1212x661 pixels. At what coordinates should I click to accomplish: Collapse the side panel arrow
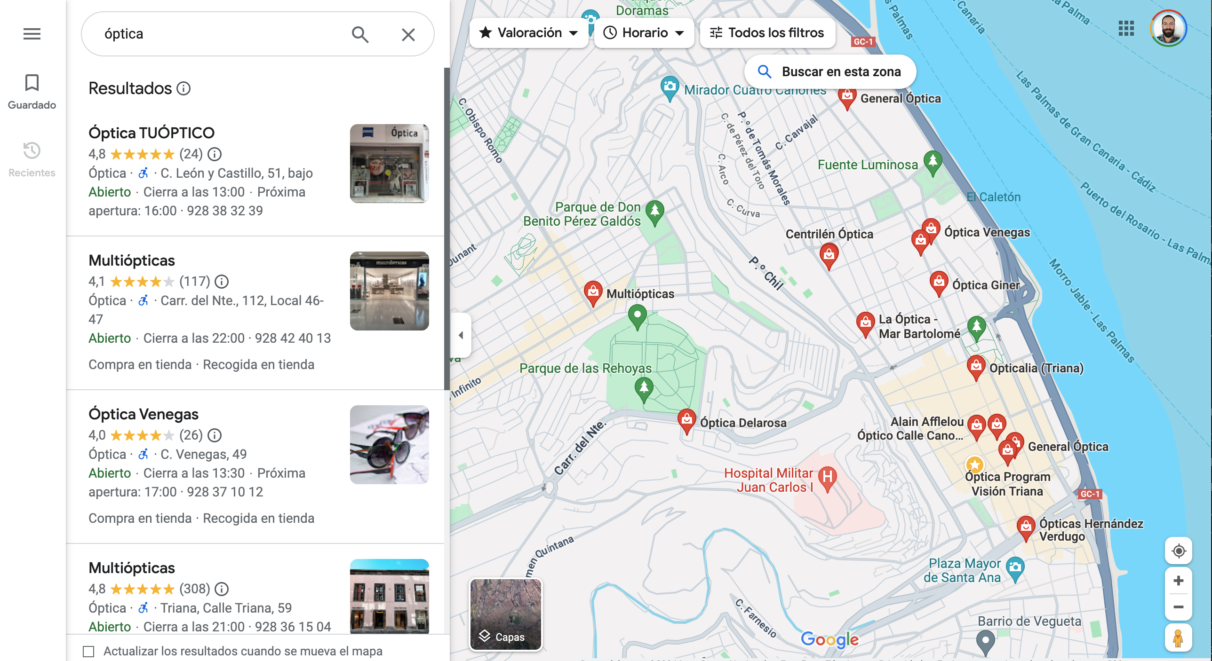point(461,335)
